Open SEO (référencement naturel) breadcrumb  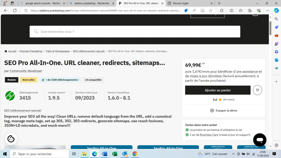(x=89, y=51)
